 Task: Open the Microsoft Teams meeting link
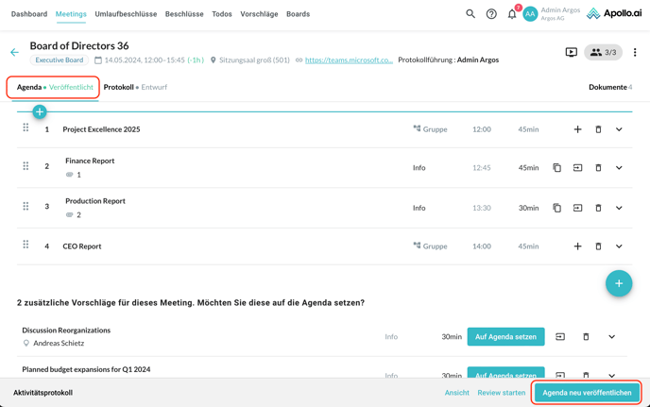(349, 60)
